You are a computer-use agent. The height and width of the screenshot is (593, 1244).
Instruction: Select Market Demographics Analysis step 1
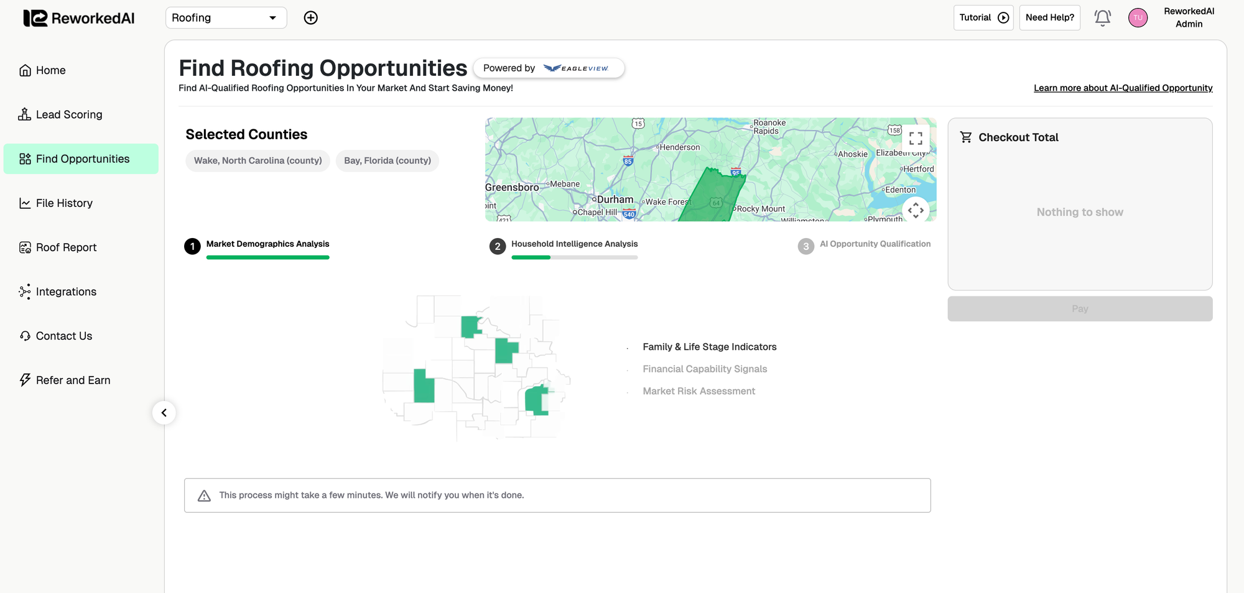267,244
